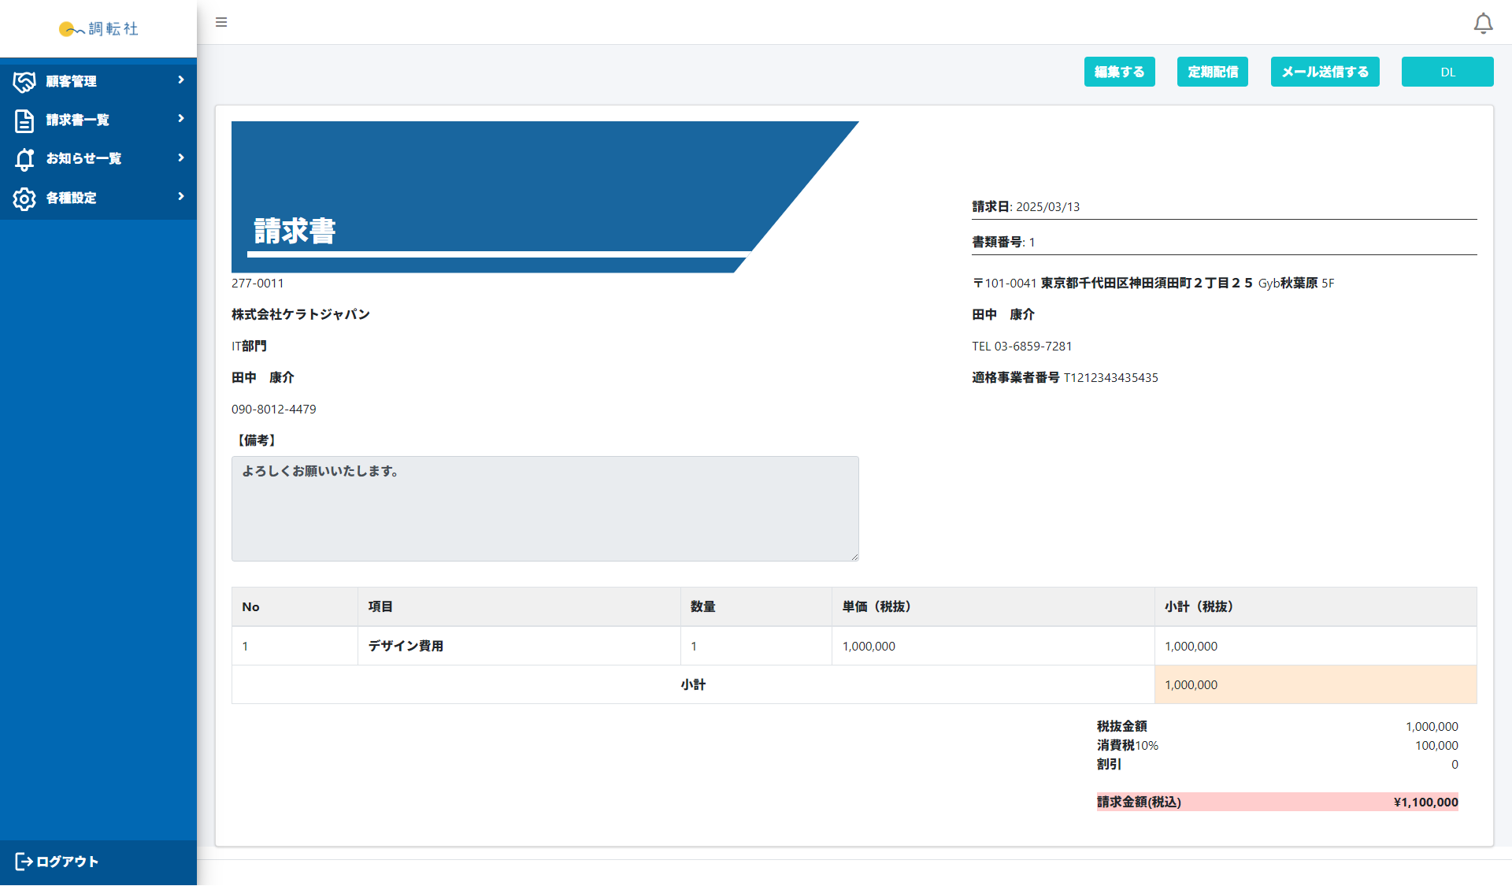Viewport: 1512px width, 886px height.
Task: Expand the 顧客管理 chevron
Action: [181, 80]
